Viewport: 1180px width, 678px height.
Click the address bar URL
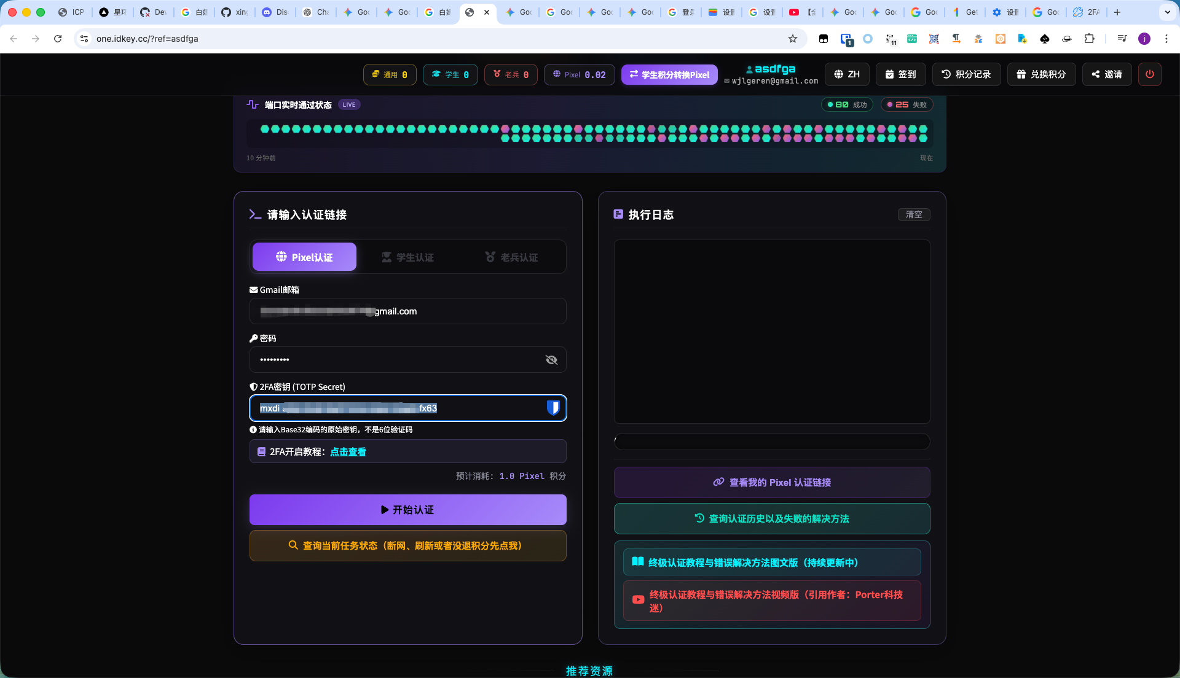pos(147,39)
